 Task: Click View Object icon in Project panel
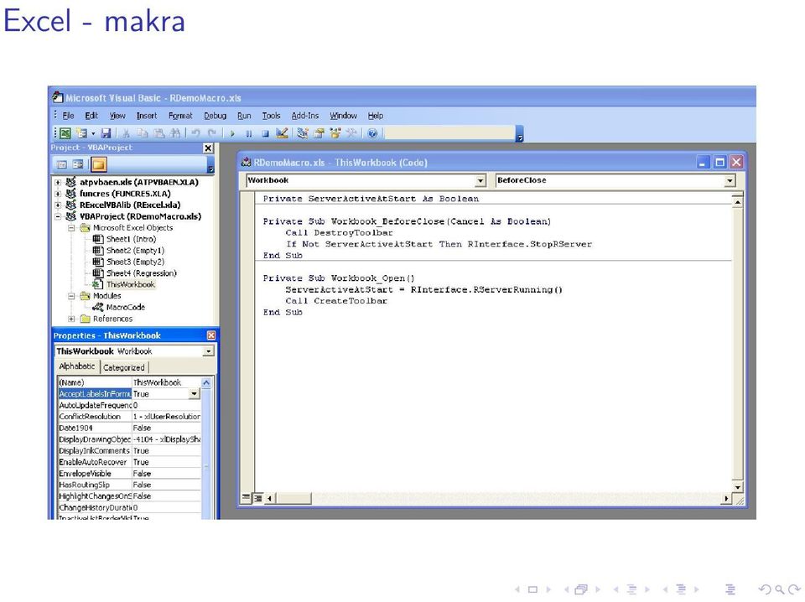click(78, 164)
